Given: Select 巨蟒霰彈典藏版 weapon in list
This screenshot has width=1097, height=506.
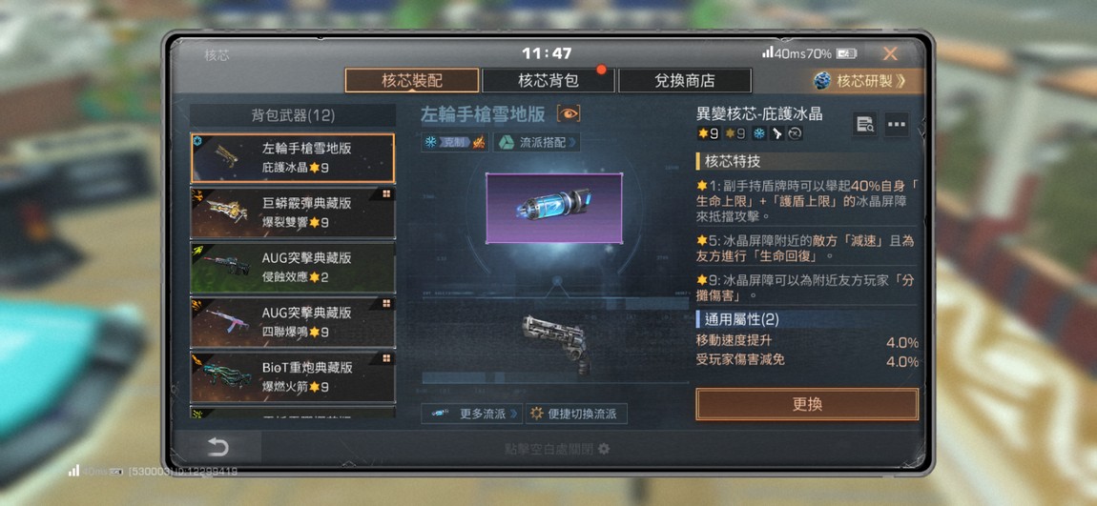Looking at the screenshot, I should click(x=293, y=213).
